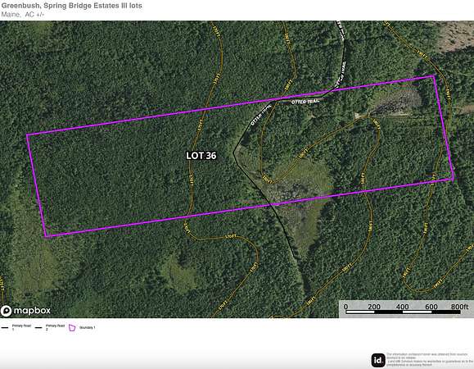Image resolution: width=474 pixels, height=369 pixels.
Task: Click the southwest corner of purple lot boundary
Action: pyautogui.click(x=46, y=236)
